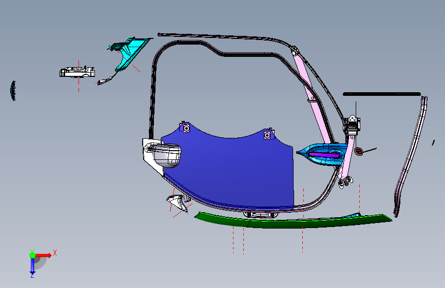Select the small white bracket below the mirror
The image size is (445, 288).
click(178, 202)
